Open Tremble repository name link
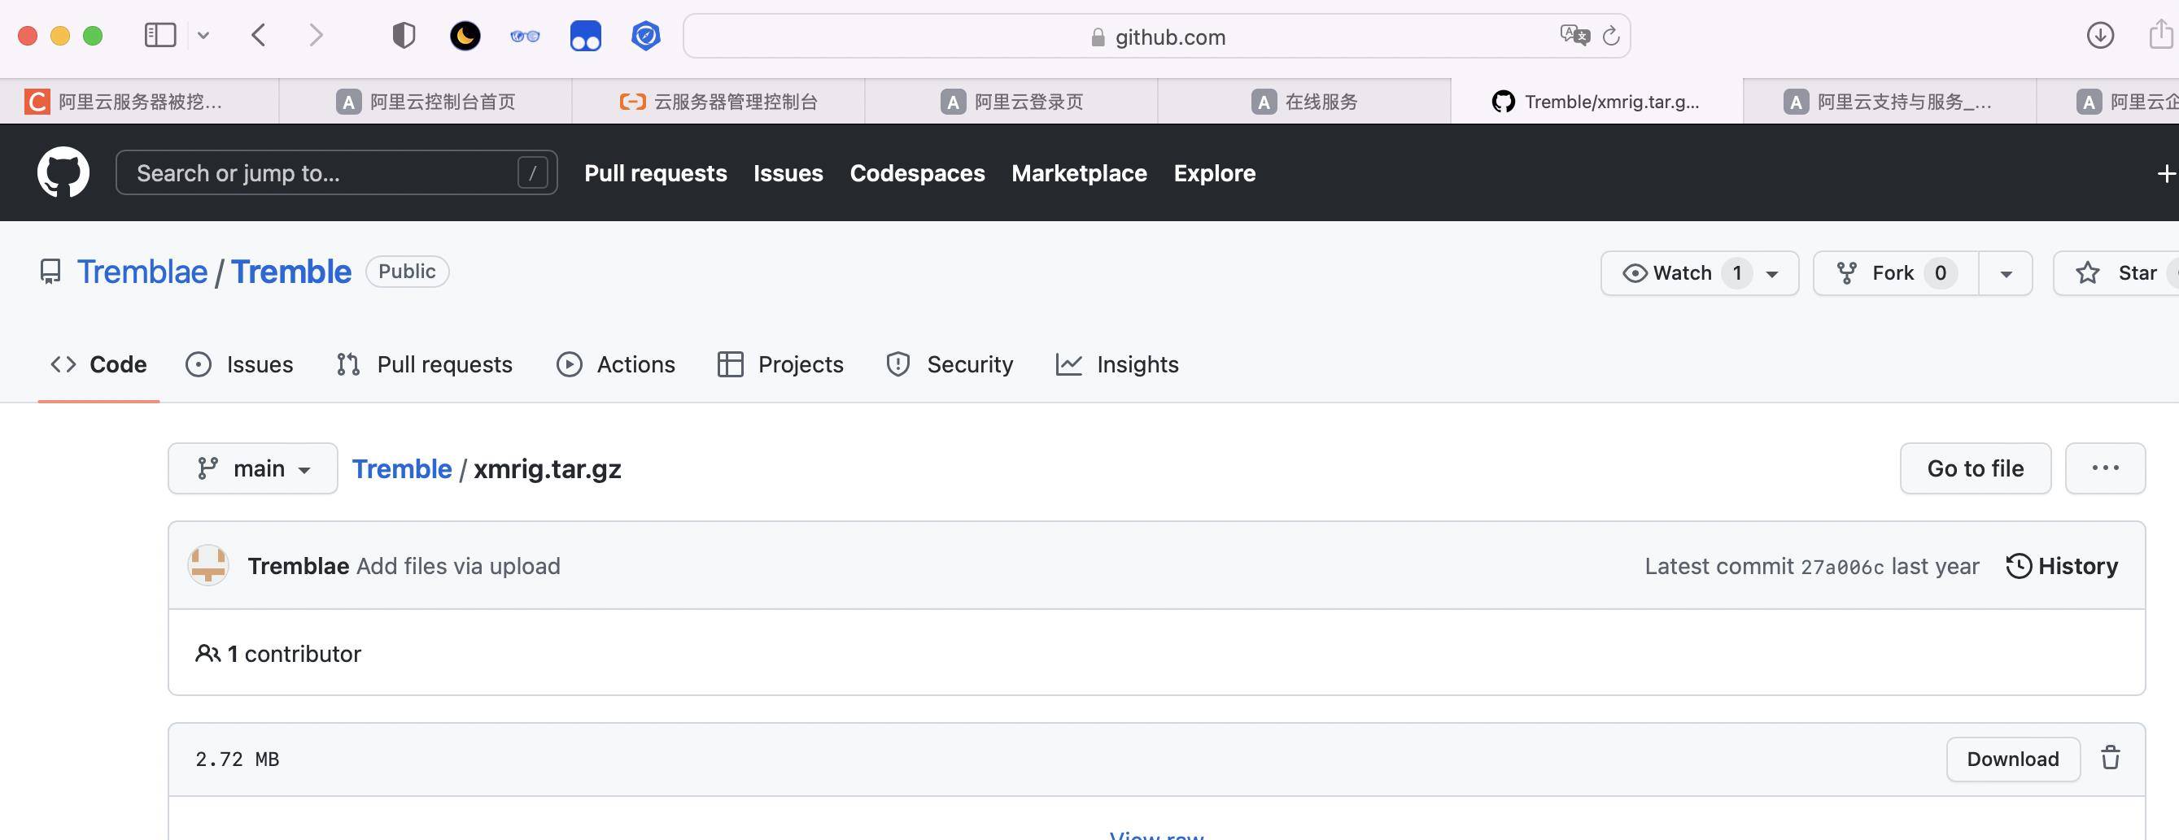This screenshot has height=840, width=2179. point(291,272)
